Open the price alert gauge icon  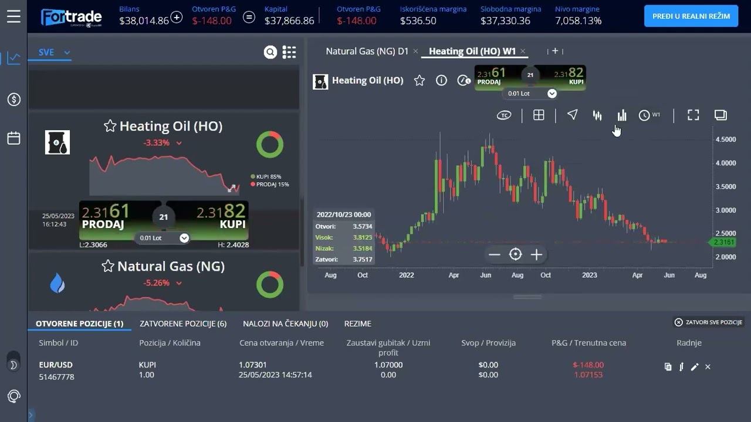[x=464, y=81]
